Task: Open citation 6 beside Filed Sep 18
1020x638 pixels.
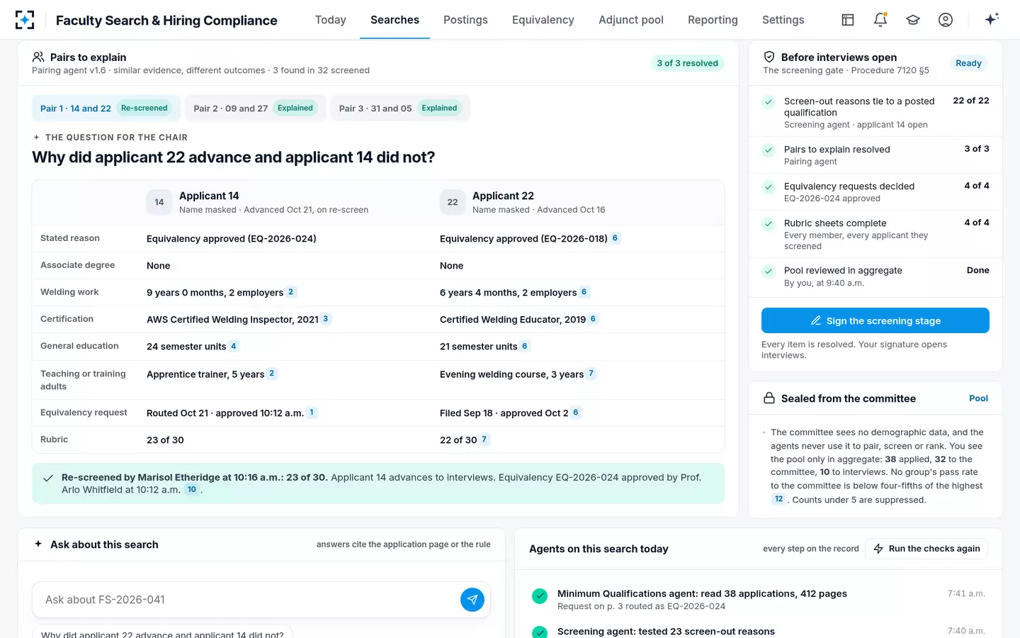Action: tap(576, 413)
